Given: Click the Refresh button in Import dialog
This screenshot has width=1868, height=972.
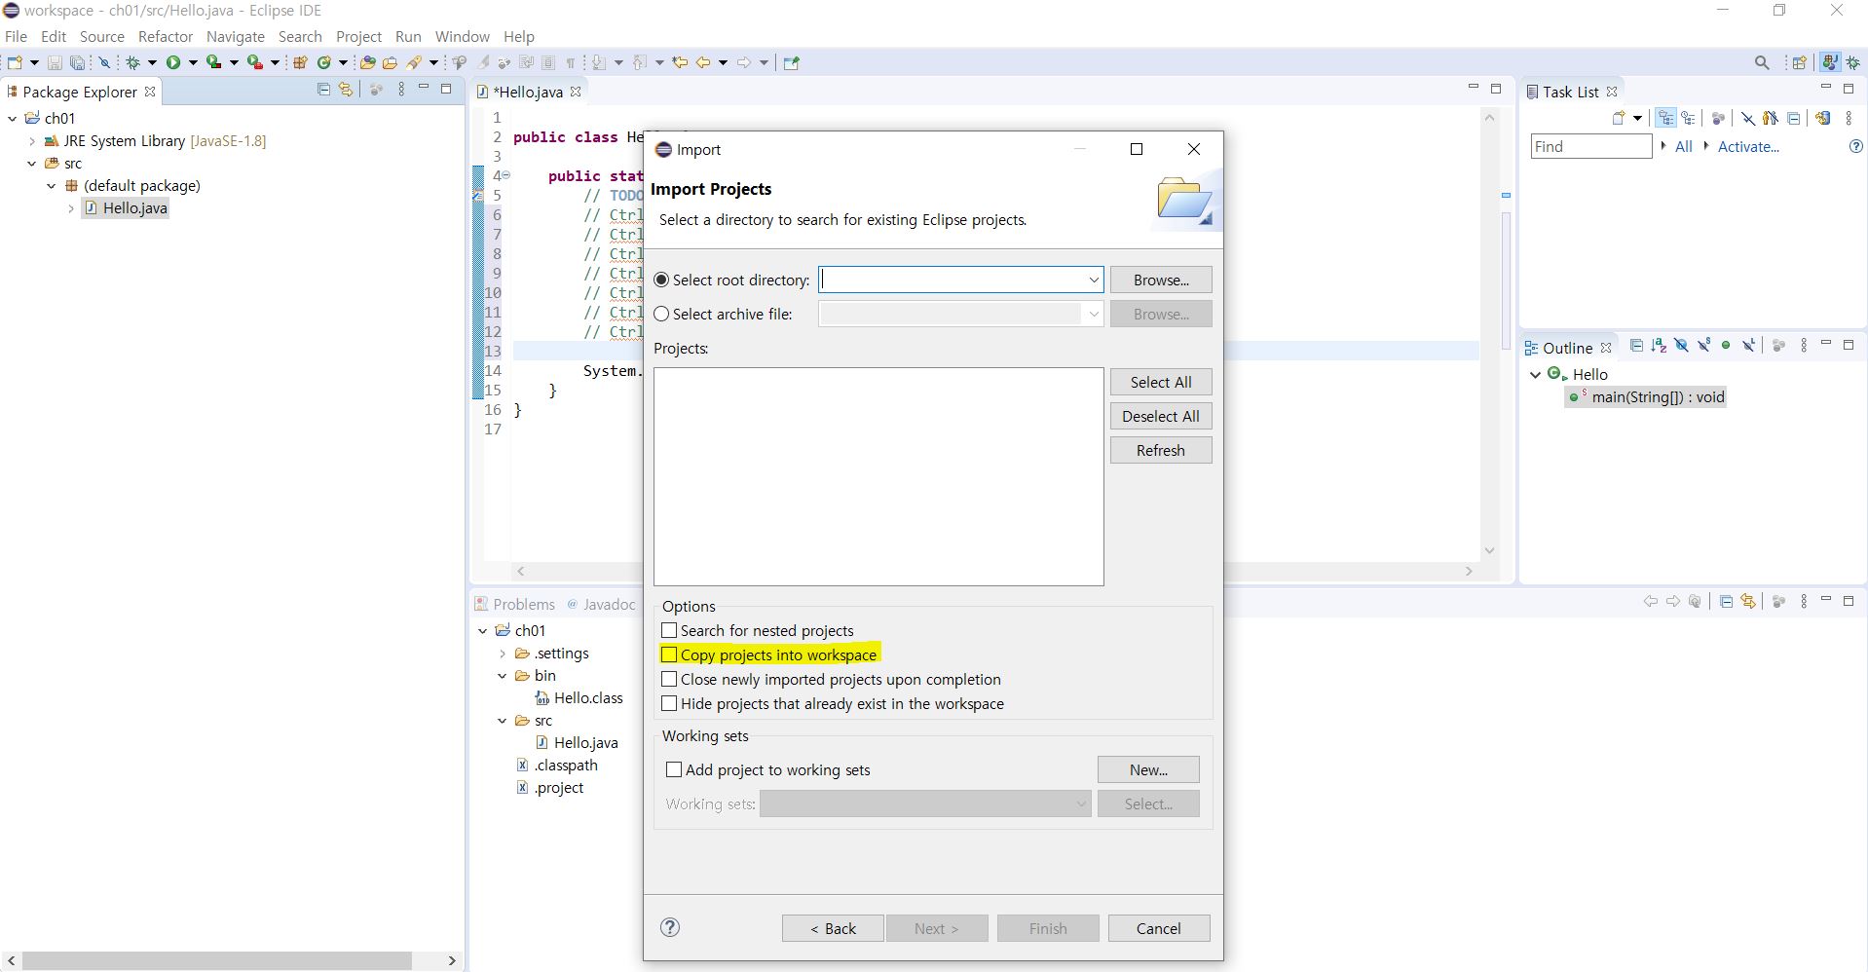Looking at the screenshot, I should 1161,450.
